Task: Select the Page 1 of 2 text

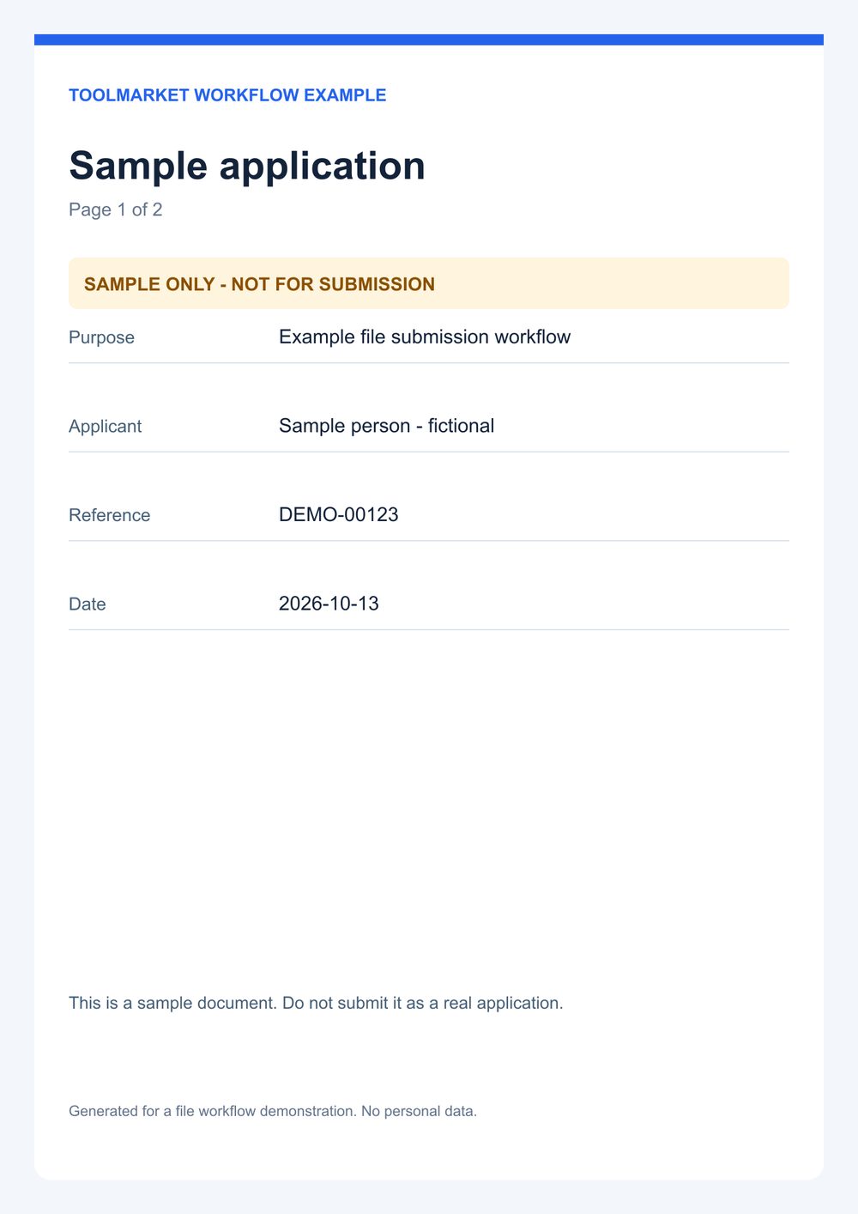Action: (x=116, y=209)
